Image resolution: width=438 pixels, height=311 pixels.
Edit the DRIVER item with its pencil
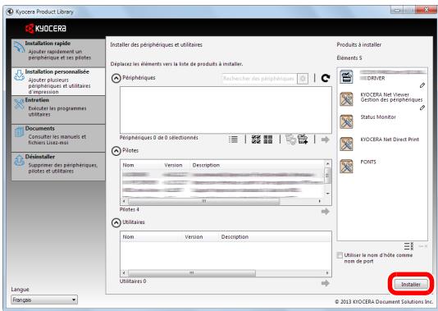[x=422, y=85]
